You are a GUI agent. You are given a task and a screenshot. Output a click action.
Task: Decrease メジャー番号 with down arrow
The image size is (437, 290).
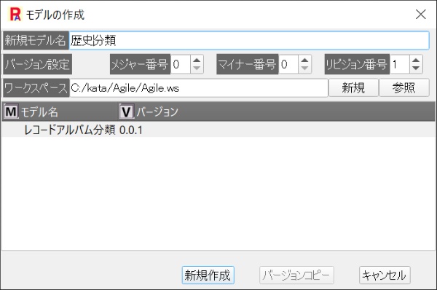(197, 68)
